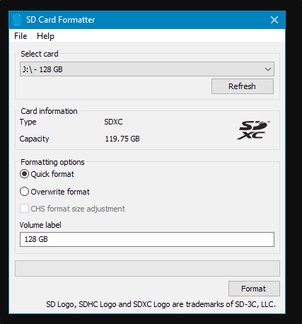Image resolution: width=302 pixels, height=324 pixels.
Task: Click the empty progress bar
Action: click(147, 268)
